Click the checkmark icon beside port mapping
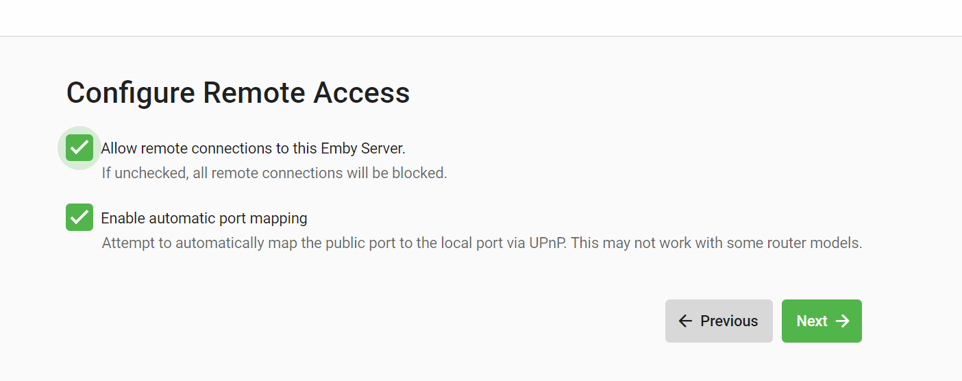 [79, 218]
